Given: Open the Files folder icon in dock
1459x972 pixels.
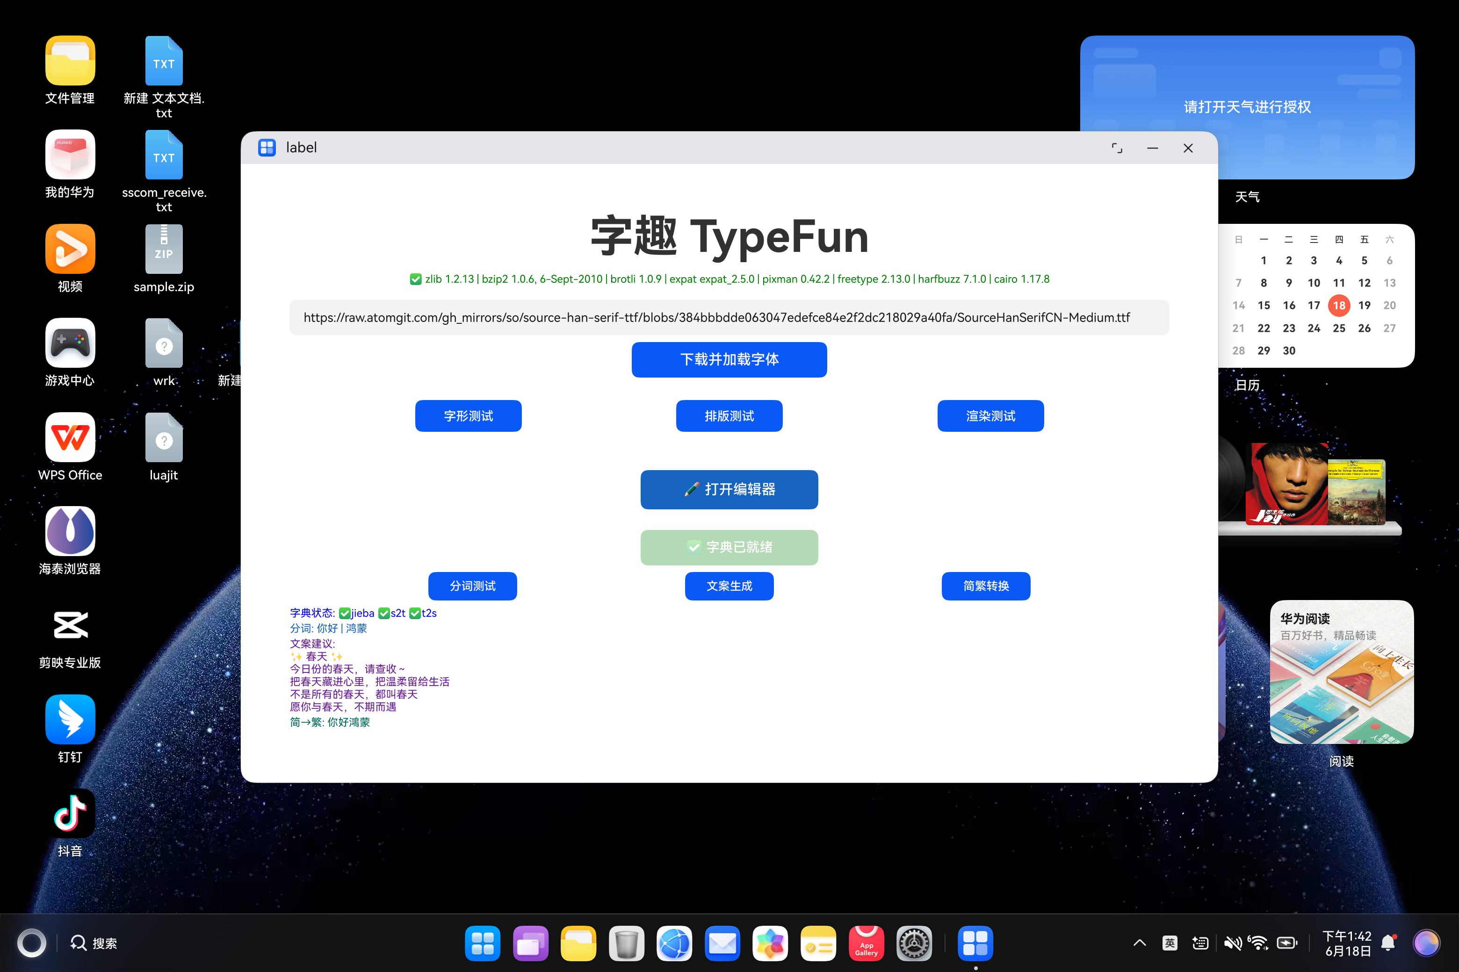Looking at the screenshot, I should [x=578, y=943].
